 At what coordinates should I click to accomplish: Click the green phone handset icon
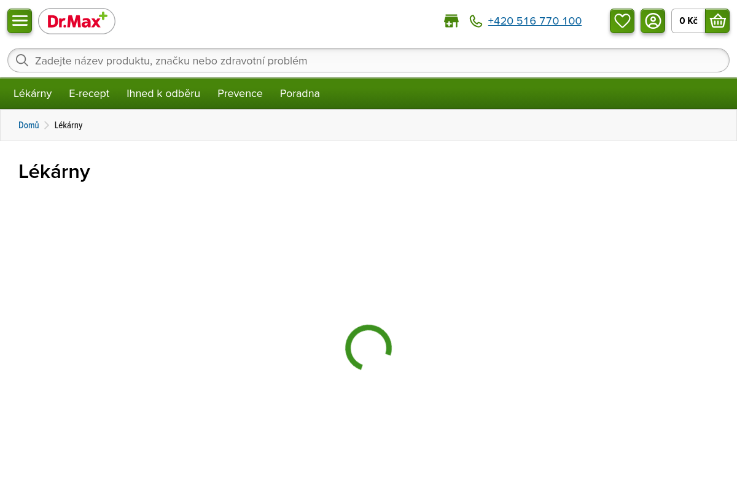tap(476, 21)
